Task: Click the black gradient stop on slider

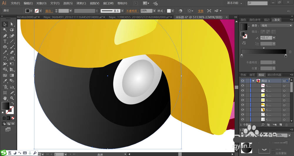Action: click(x=285, y=56)
